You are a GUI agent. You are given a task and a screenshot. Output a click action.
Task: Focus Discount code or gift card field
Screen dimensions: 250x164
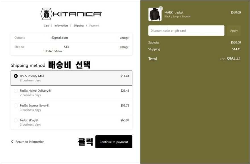pos(186,30)
